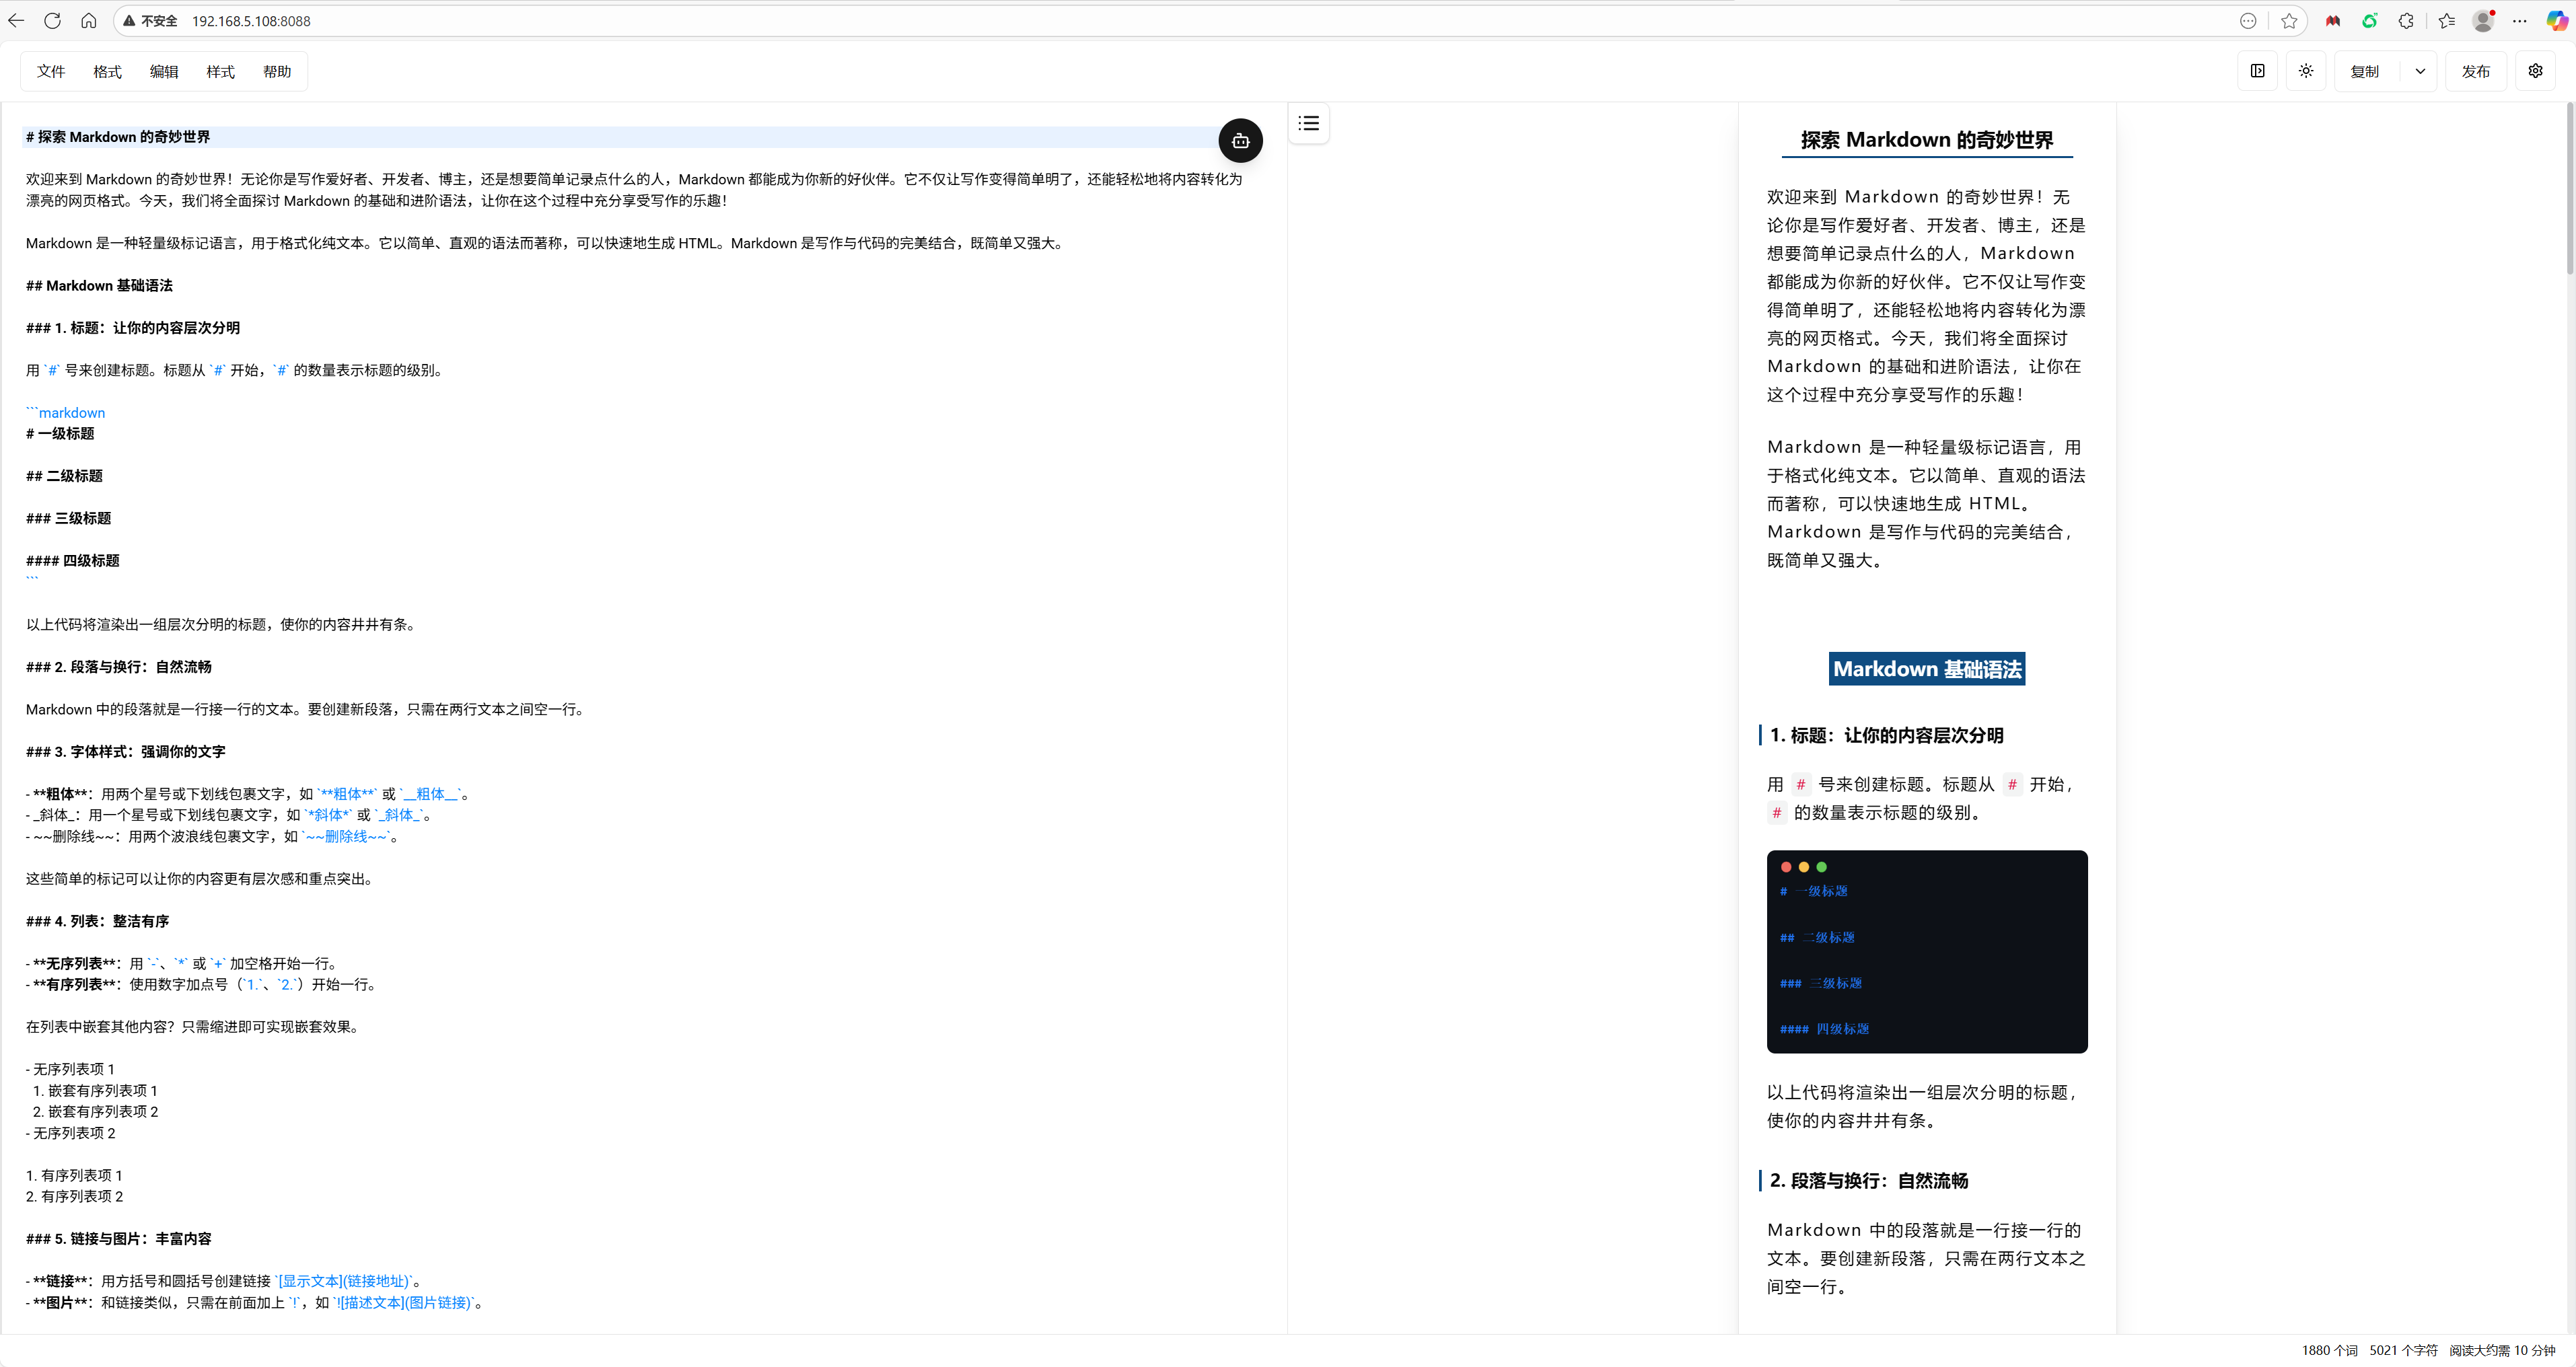Image resolution: width=2576 pixels, height=1367 pixels.
Task: Open the settings gear in the editor toolbar
Action: coord(2536,71)
